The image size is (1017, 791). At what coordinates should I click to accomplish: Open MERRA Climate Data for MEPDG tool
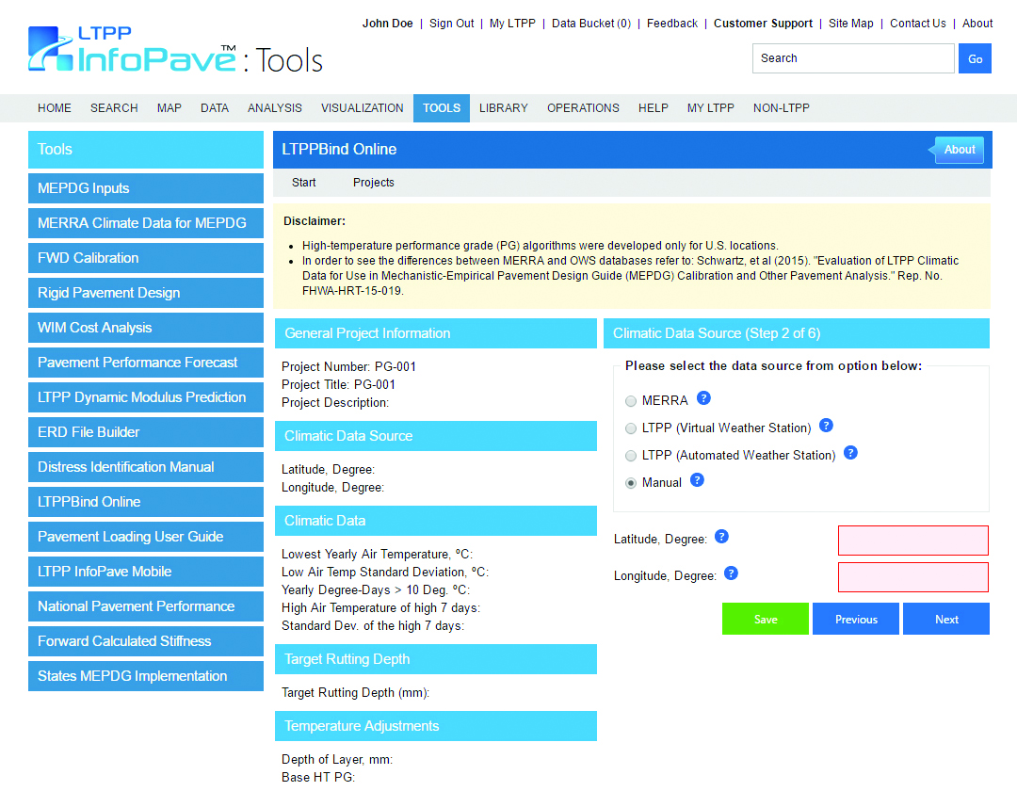[x=146, y=223]
